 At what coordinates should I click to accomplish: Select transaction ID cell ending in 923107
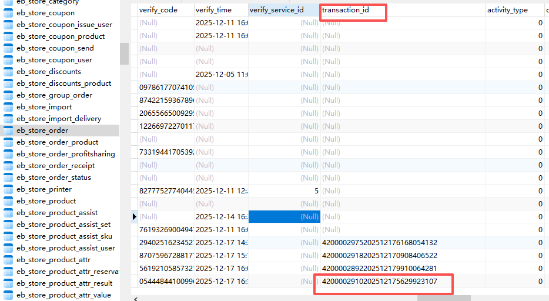click(380, 282)
